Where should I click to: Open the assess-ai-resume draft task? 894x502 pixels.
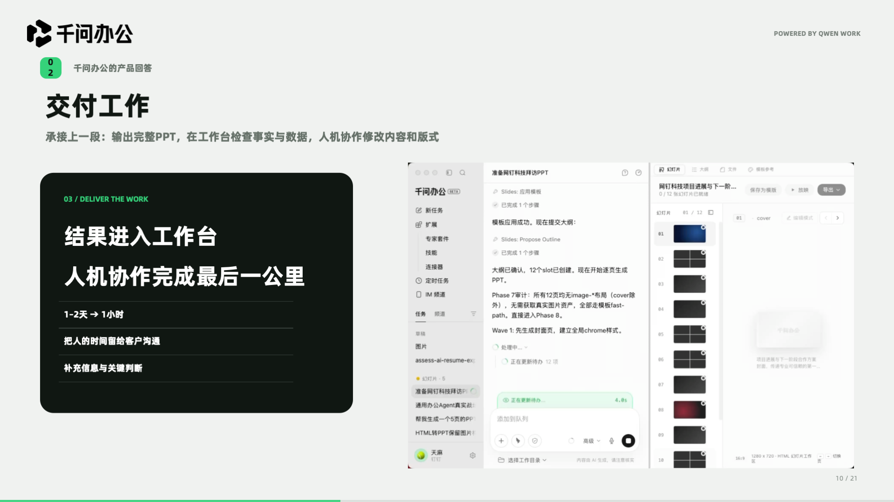(446, 360)
